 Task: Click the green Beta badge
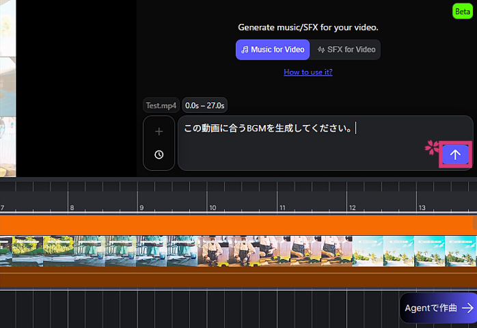click(462, 11)
